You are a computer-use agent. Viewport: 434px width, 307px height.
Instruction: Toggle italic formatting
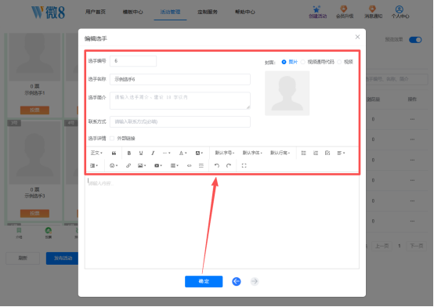pyautogui.click(x=153, y=153)
